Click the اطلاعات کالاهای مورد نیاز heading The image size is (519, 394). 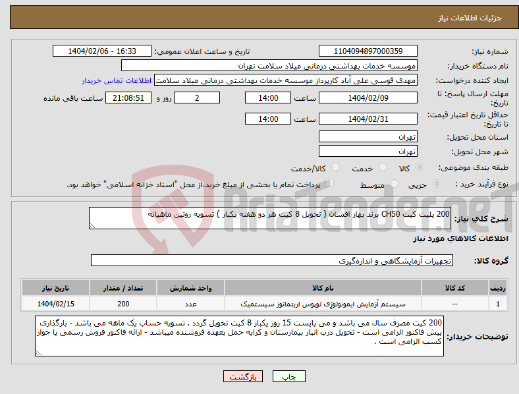point(460,239)
